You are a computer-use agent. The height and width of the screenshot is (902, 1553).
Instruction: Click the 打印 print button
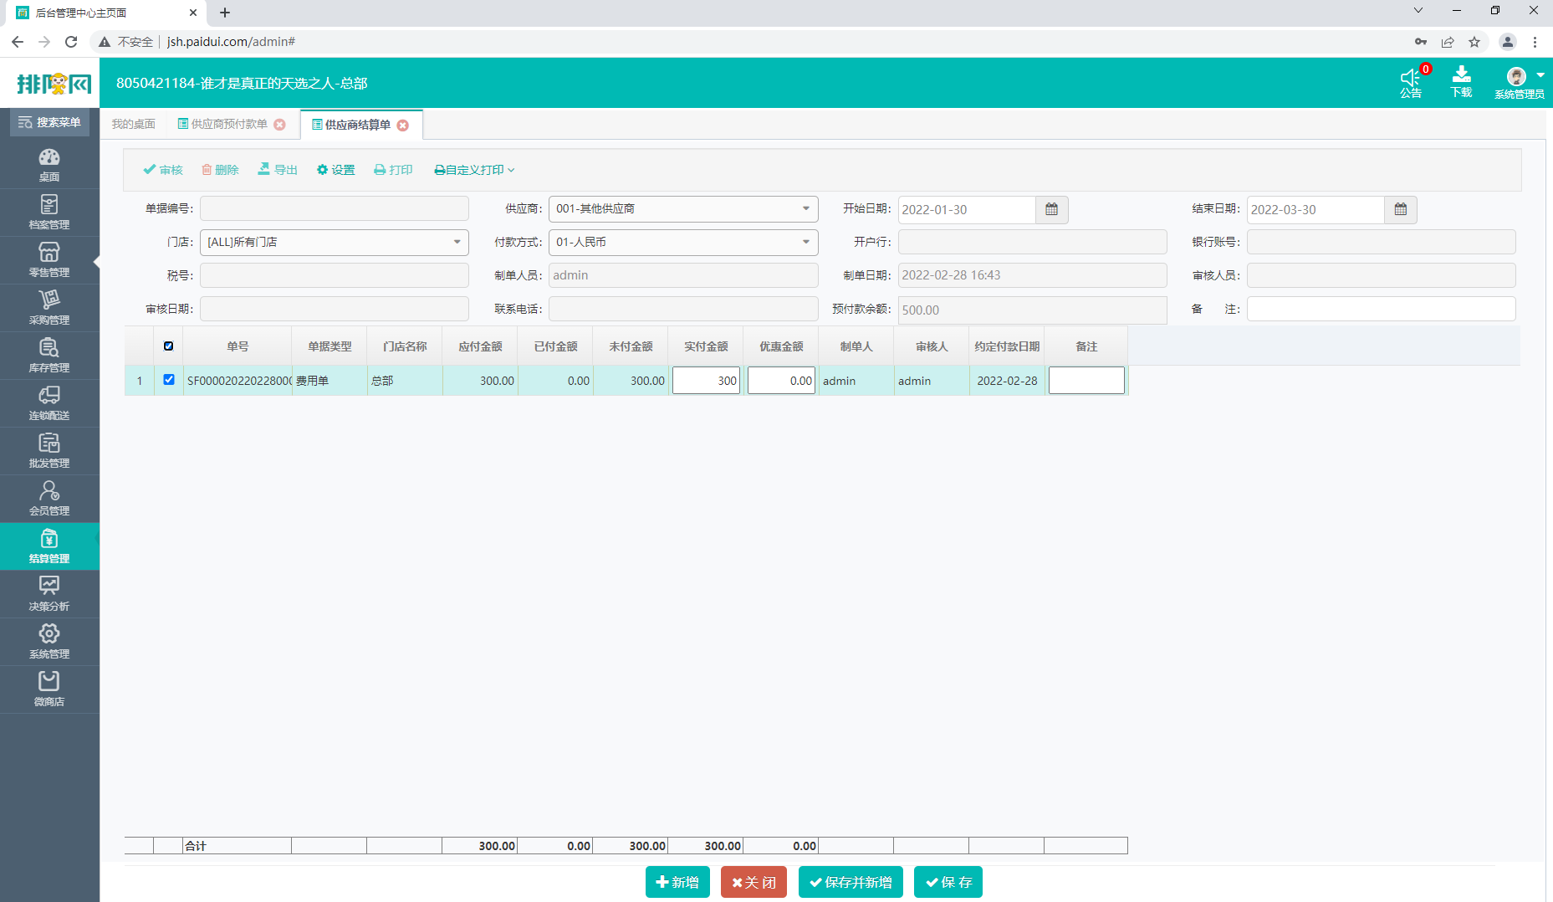[x=394, y=170]
